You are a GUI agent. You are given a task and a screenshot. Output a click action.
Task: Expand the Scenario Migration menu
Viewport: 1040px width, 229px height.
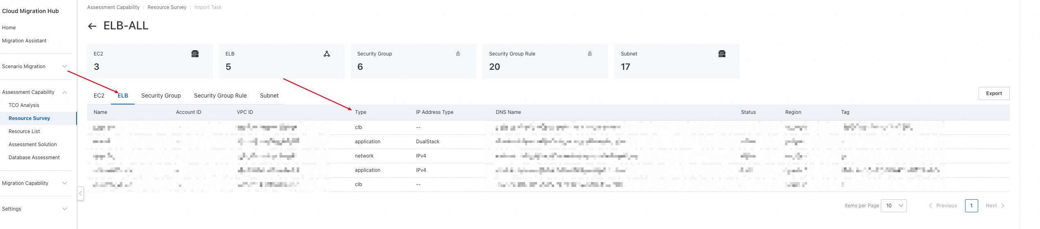point(65,67)
